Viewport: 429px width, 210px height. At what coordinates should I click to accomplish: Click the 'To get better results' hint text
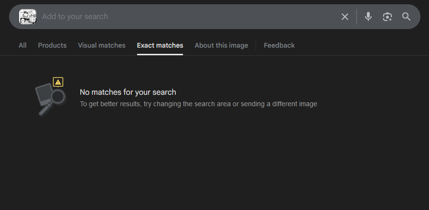pos(198,104)
